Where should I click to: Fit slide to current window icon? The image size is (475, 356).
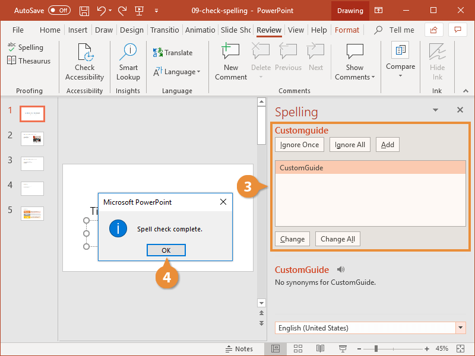pos(460,349)
